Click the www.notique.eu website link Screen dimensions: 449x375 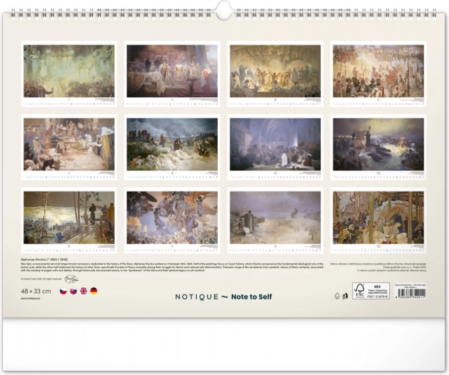[31, 300]
